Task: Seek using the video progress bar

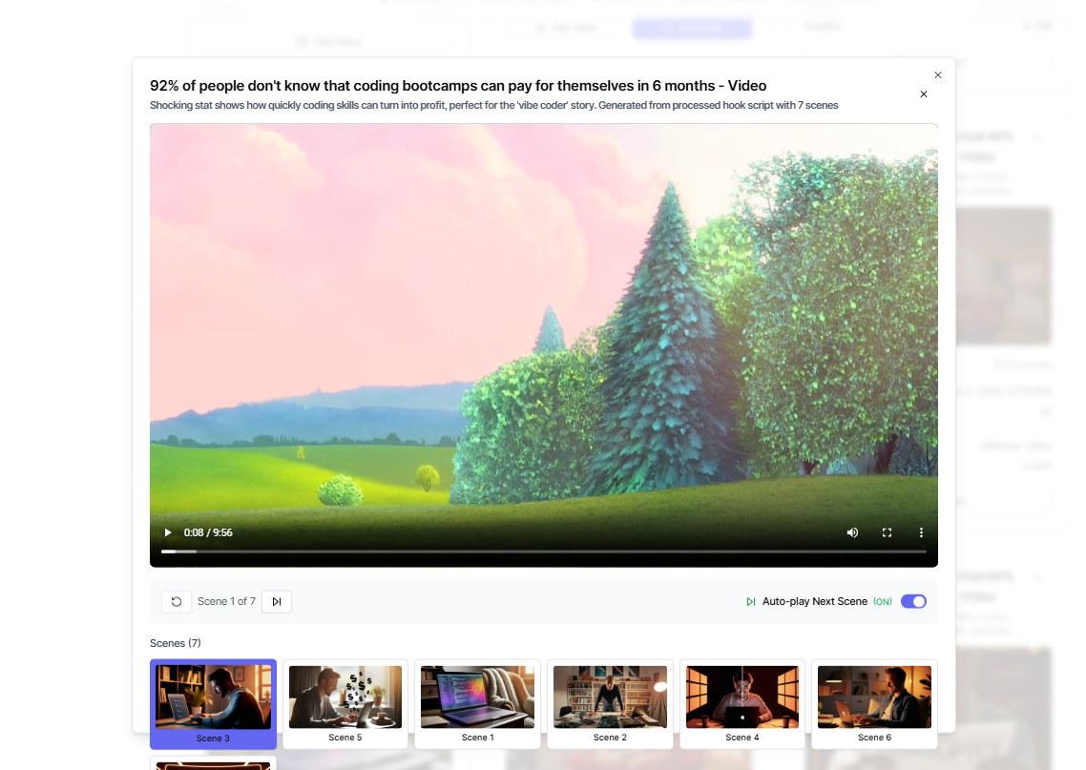Action: (544, 551)
